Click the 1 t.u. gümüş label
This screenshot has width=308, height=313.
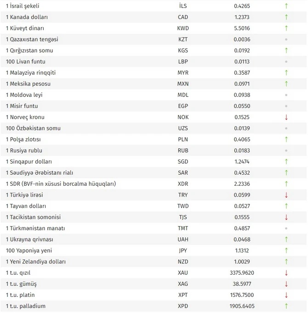point(21,283)
